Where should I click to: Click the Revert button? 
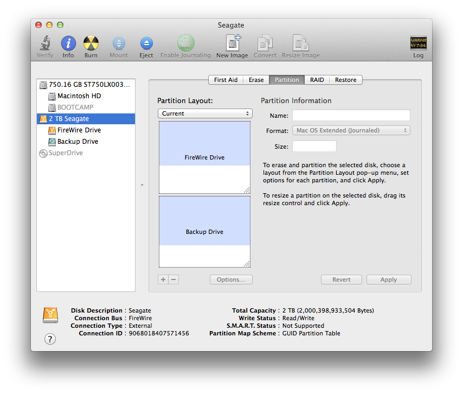342,279
